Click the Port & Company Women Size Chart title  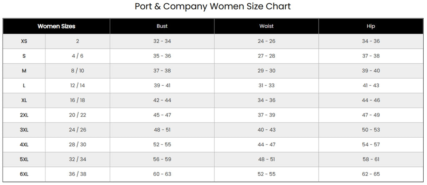(213, 6)
